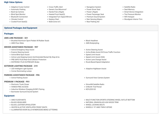
Task: Select the Packages section heading
Action: tap(9, 34)
